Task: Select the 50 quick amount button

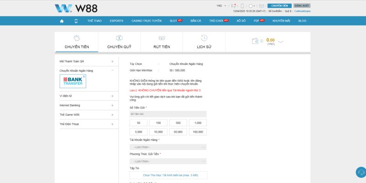Action: [x=139, y=123]
